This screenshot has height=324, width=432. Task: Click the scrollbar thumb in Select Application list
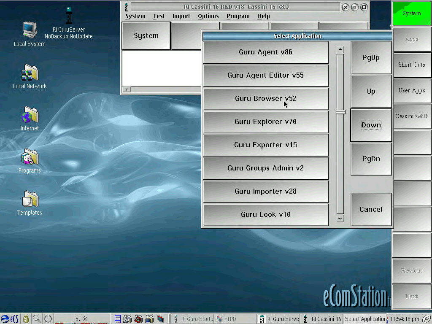point(340,112)
